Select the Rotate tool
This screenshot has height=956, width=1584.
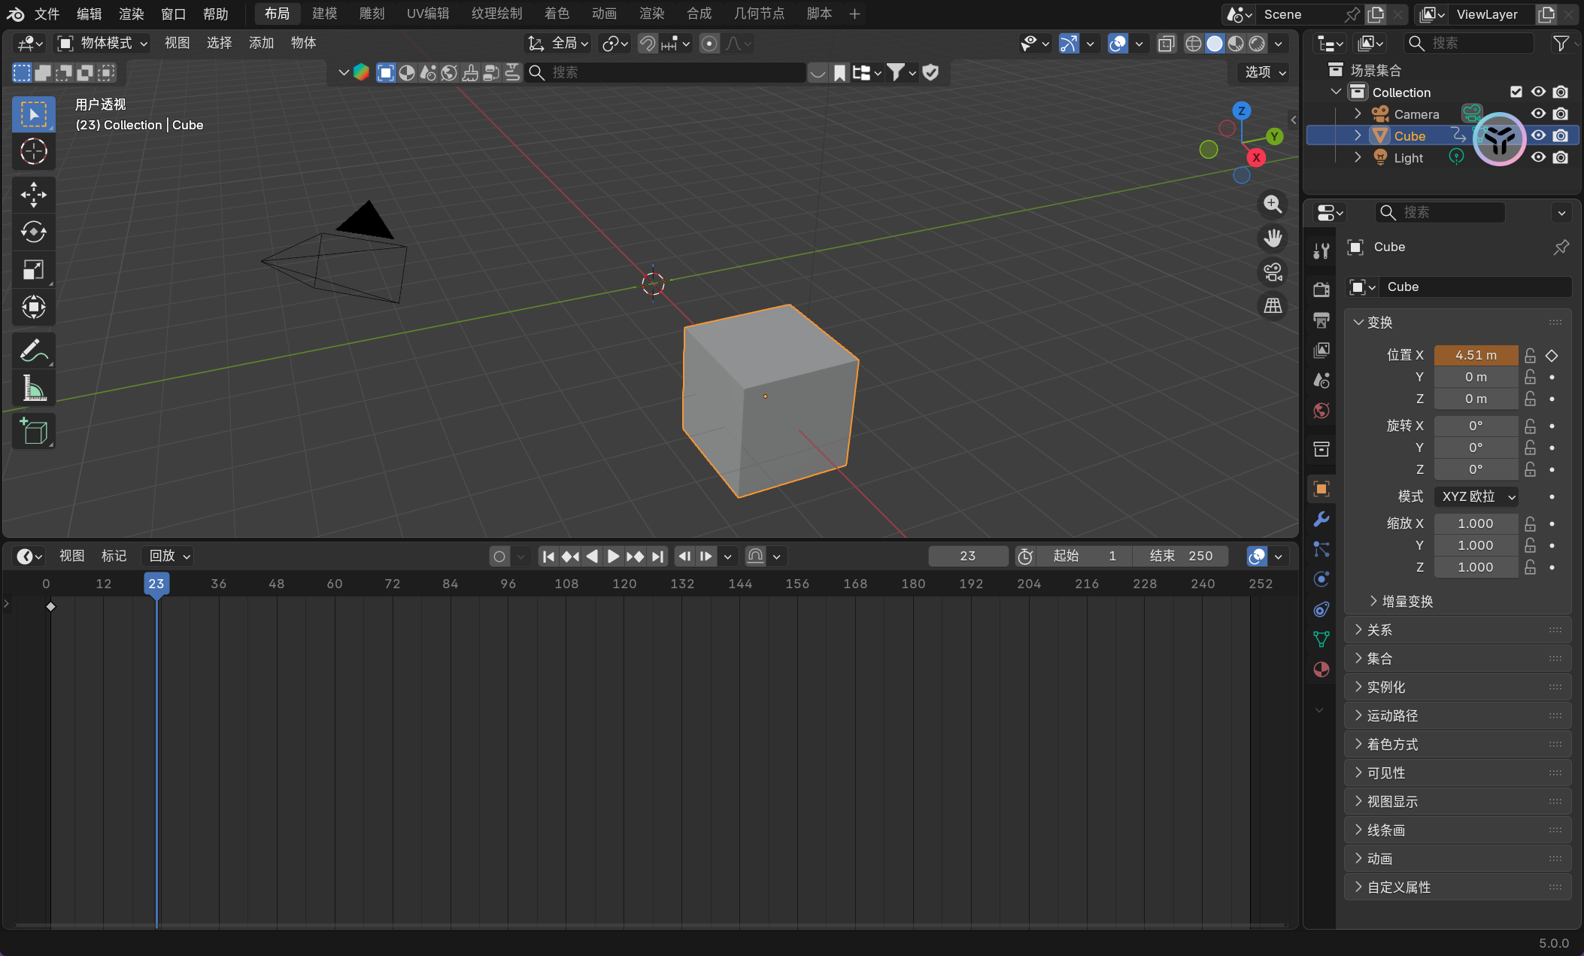click(x=33, y=232)
